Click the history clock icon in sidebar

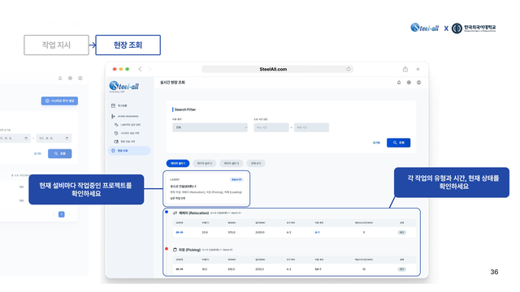pos(116,133)
